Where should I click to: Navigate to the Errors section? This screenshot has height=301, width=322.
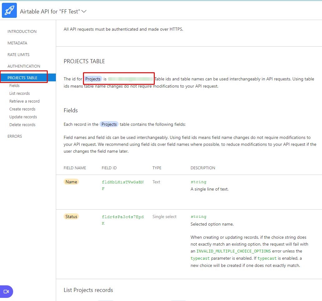pyautogui.click(x=15, y=136)
